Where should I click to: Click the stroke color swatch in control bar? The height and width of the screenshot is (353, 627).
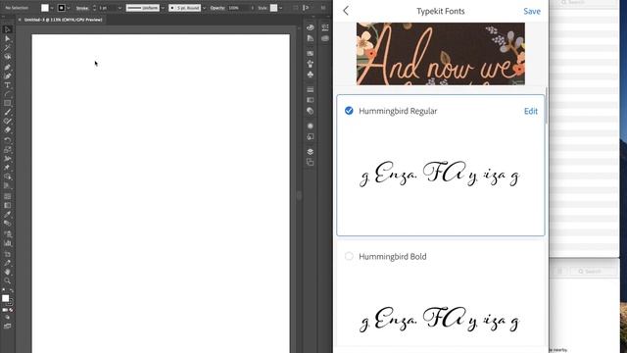[61, 8]
